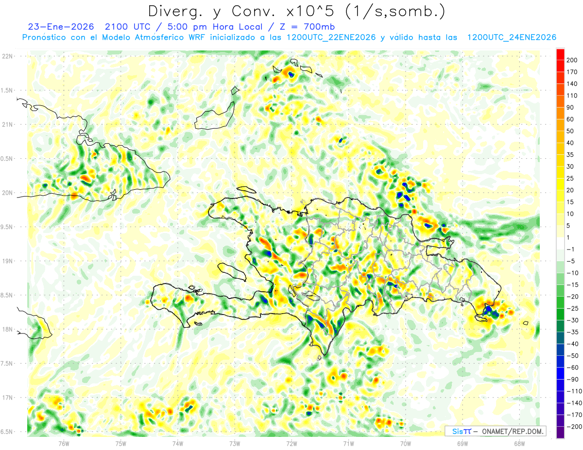Screen dimensions: 583x450
Task: Click the initialization time '1200UTC_22ENE2026'
Action: (x=330, y=37)
